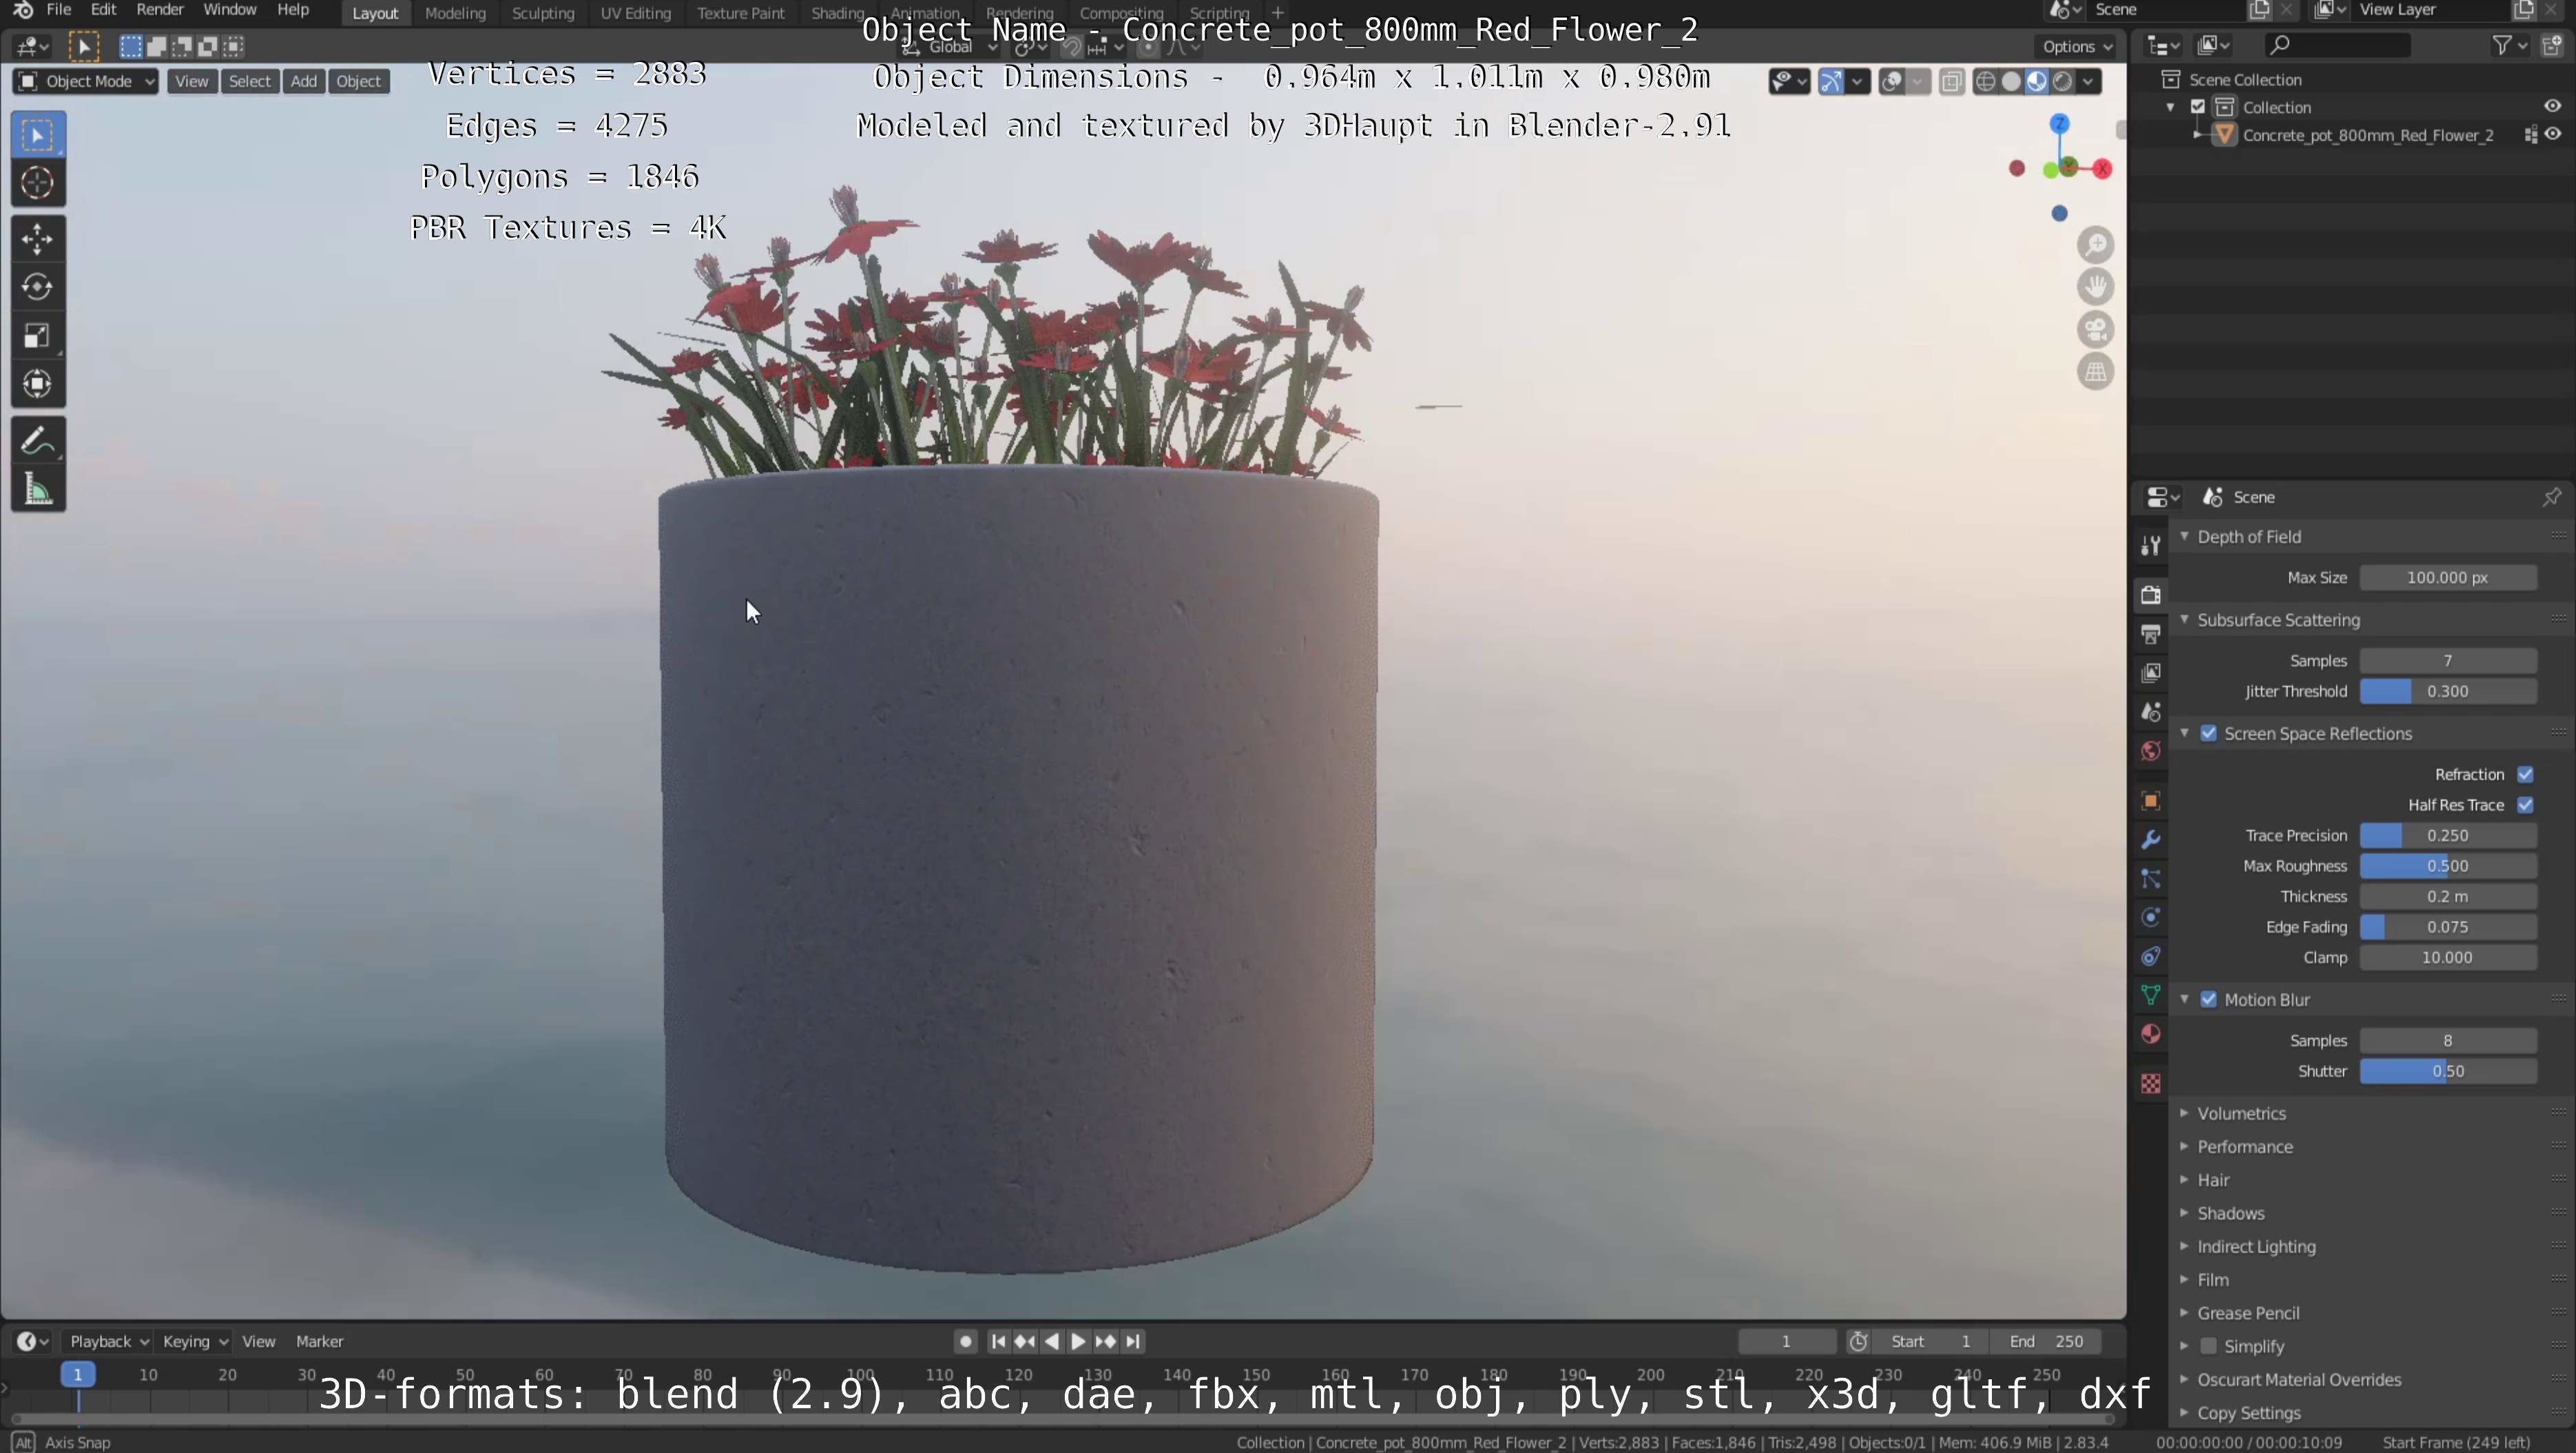Select the Rotate tool
Image resolution: width=2576 pixels, height=1453 pixels.
click(38, 287)
